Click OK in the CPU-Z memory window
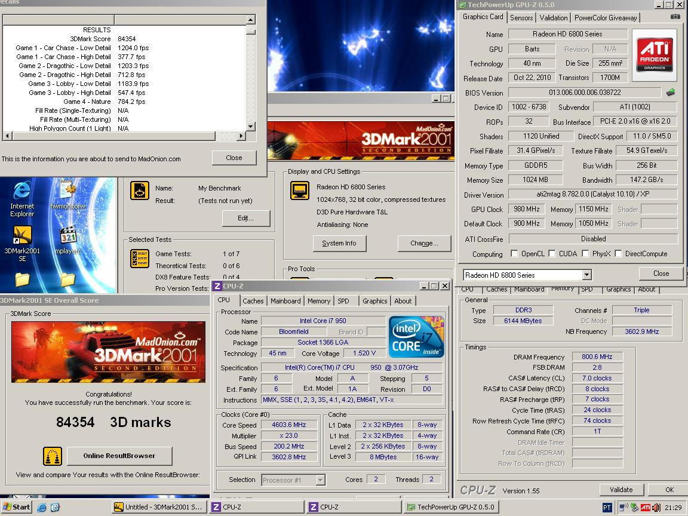Screen dimensions: 688x516 tap(669, 490)
